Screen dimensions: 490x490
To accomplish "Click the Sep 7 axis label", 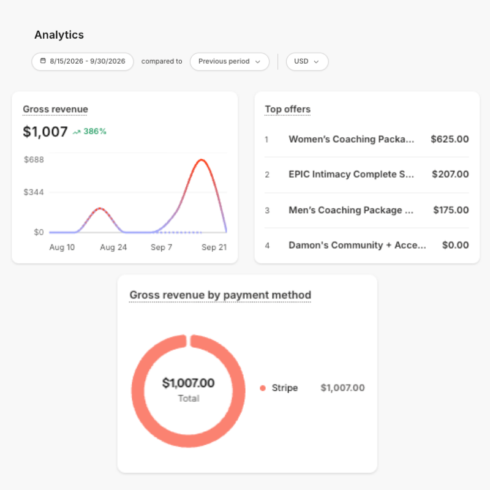I will (161, 247).
